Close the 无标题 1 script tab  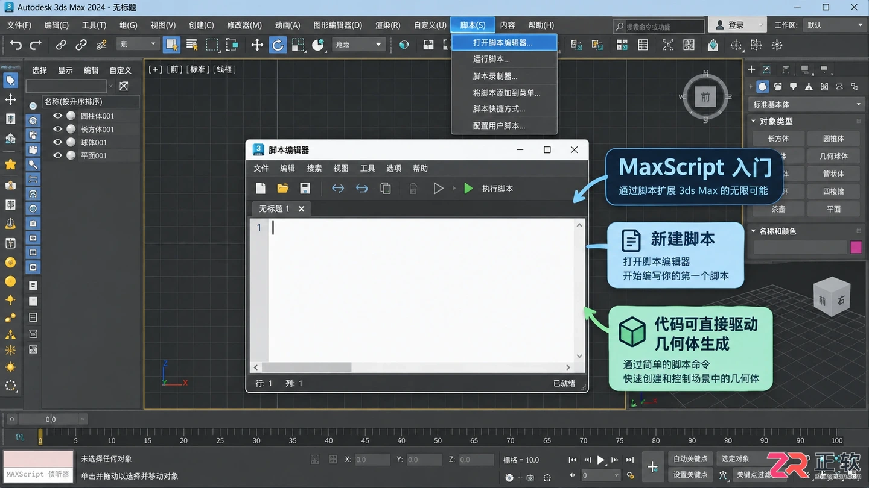coord(301,208)
